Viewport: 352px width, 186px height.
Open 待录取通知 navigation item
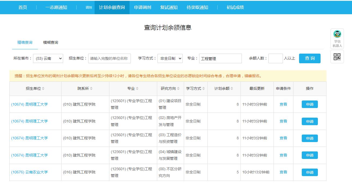click(x=197, y=7)
